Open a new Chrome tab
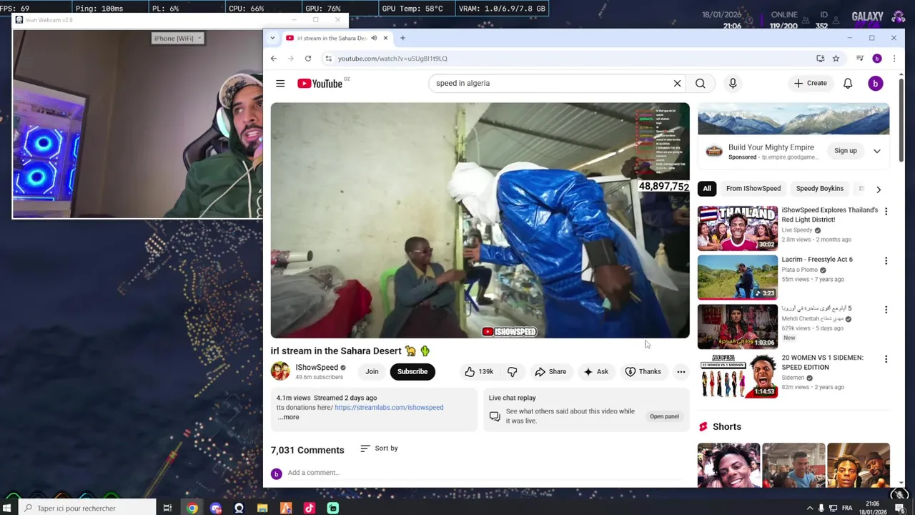915x515 pixels. (402, 38)
